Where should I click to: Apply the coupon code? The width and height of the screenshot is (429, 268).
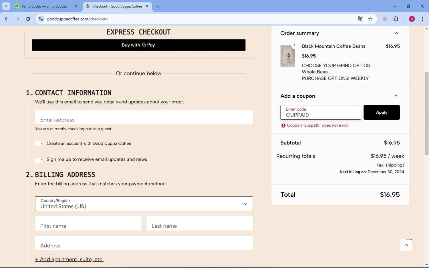(382, 112)
